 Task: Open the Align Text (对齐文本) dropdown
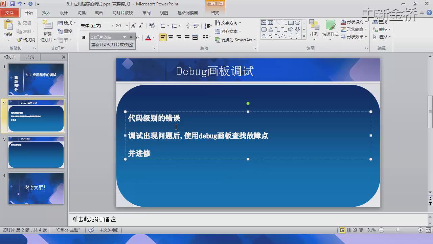(228, 31)
